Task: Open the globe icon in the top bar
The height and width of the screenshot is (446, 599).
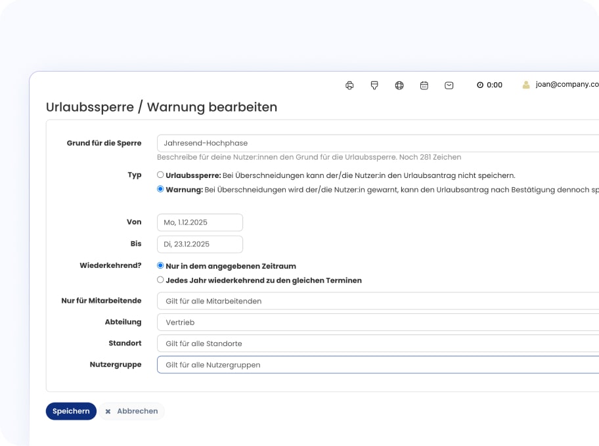Action: pyautogui.click(x=399, y=85)
